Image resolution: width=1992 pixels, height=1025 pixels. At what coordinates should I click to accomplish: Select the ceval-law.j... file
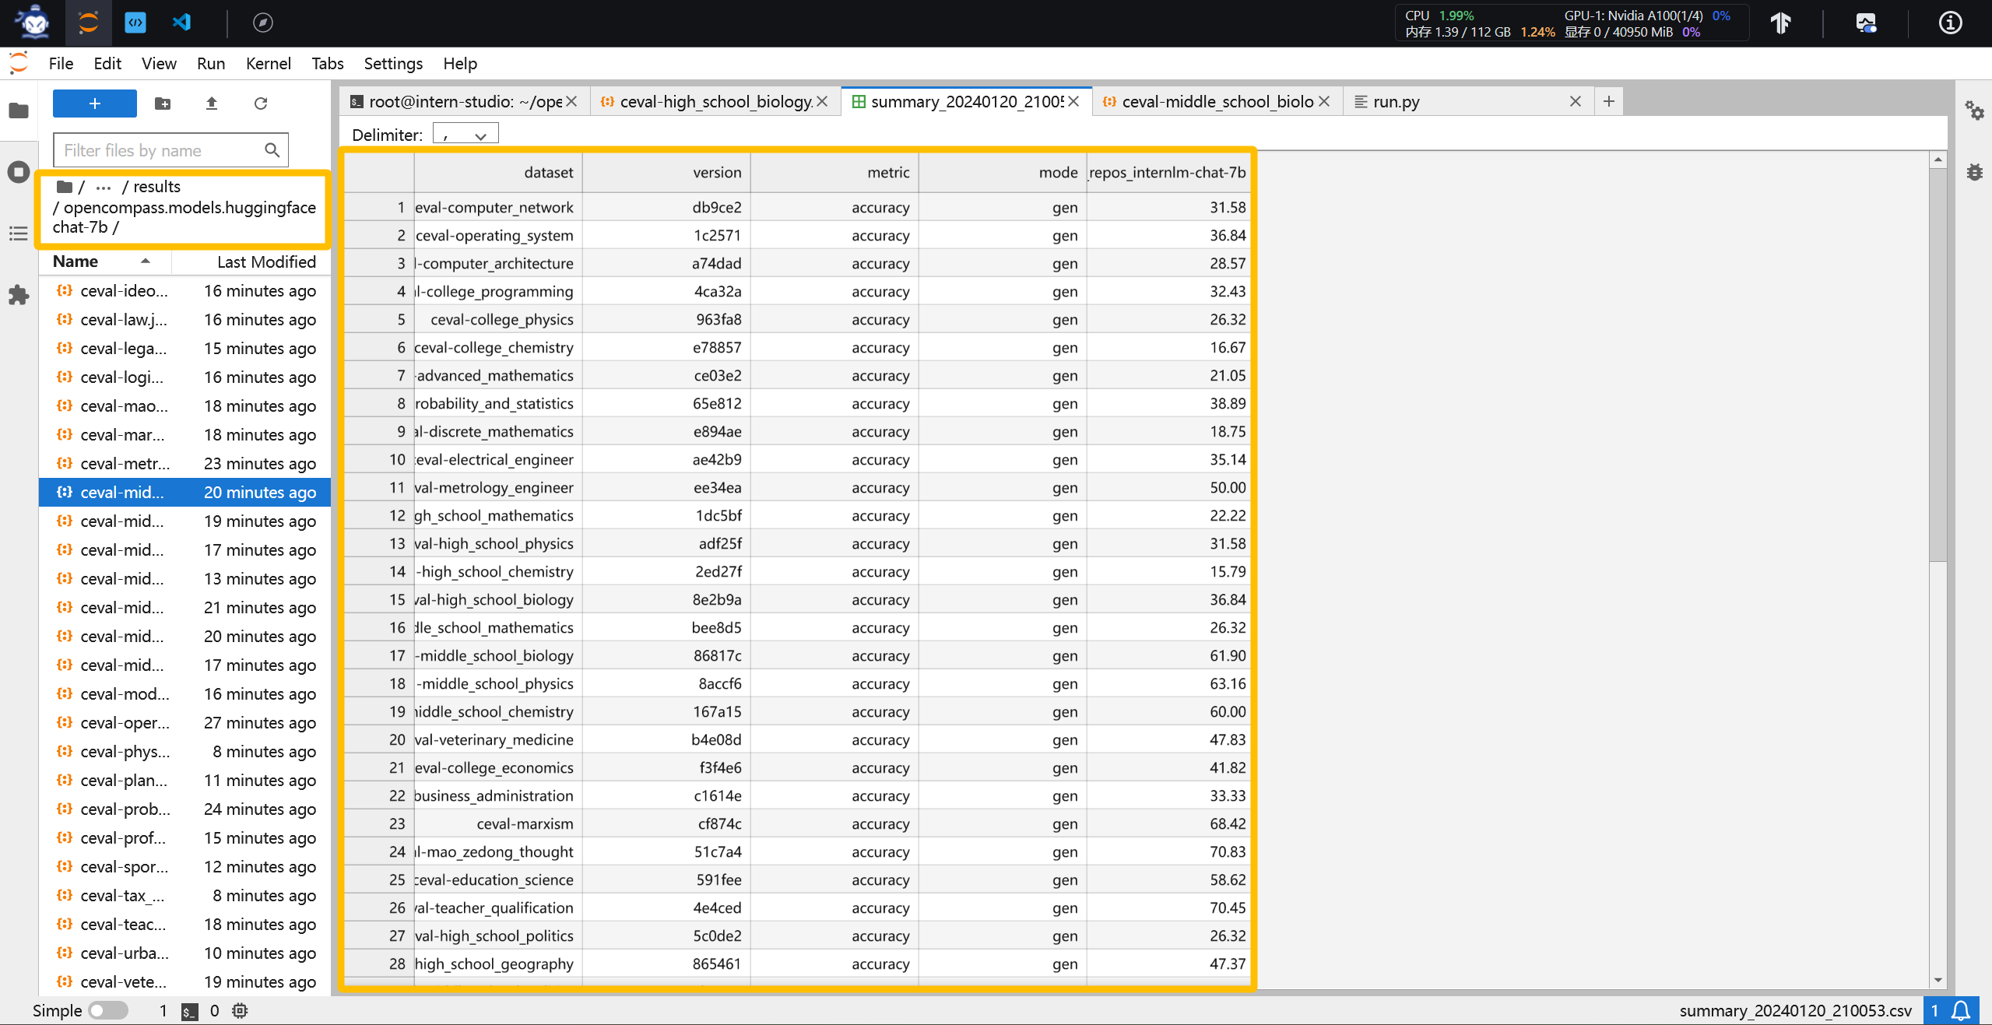click(x=185, y=320)
